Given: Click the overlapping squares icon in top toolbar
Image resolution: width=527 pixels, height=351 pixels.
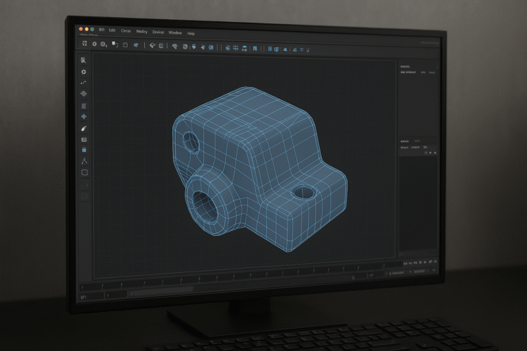Looking at the screenshot, I should point(115,45).
